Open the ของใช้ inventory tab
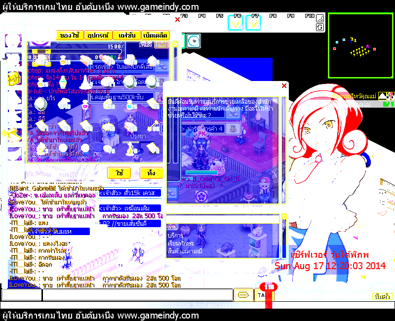The width and height of the screenshot is (395, 321). [70, 35]
